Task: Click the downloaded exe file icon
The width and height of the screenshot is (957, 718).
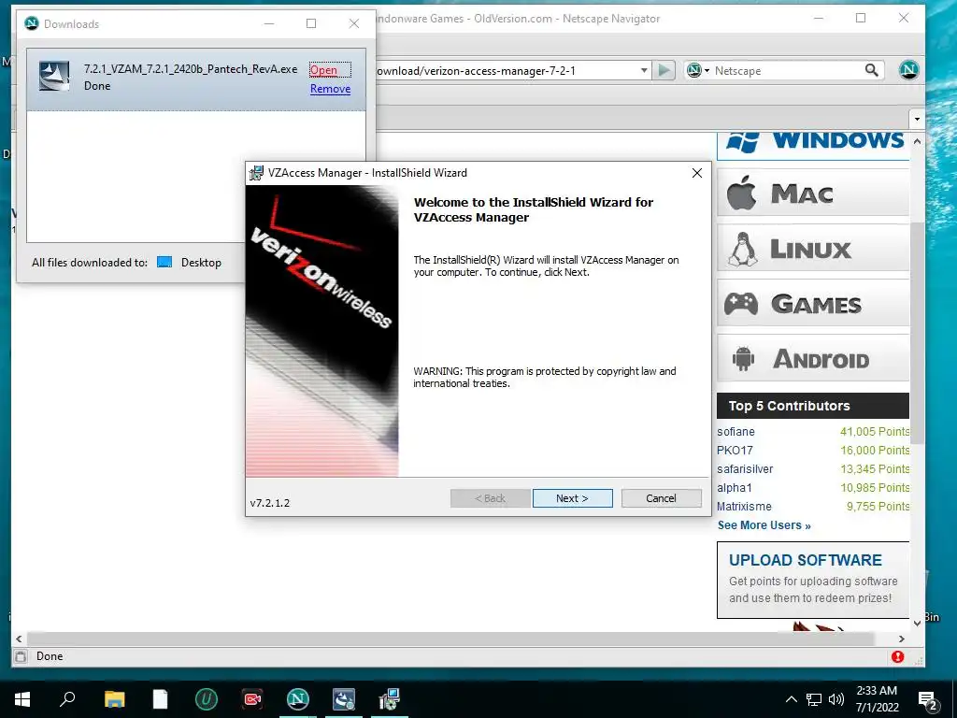Action: pos(54,77)
